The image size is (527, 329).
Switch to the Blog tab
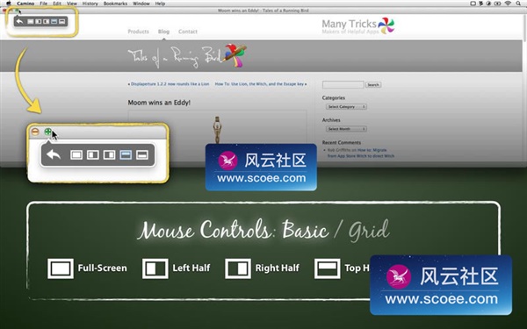click(x=163, y=32)
